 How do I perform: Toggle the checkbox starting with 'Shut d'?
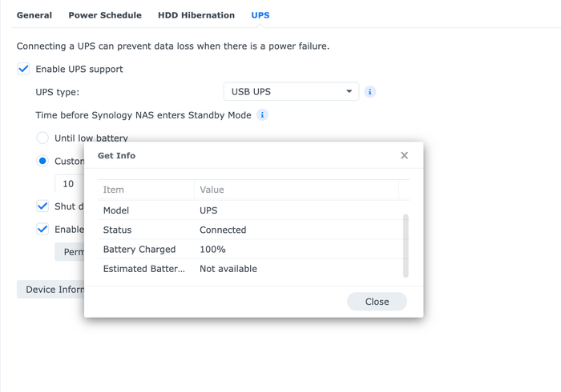[x=42, y=206]
